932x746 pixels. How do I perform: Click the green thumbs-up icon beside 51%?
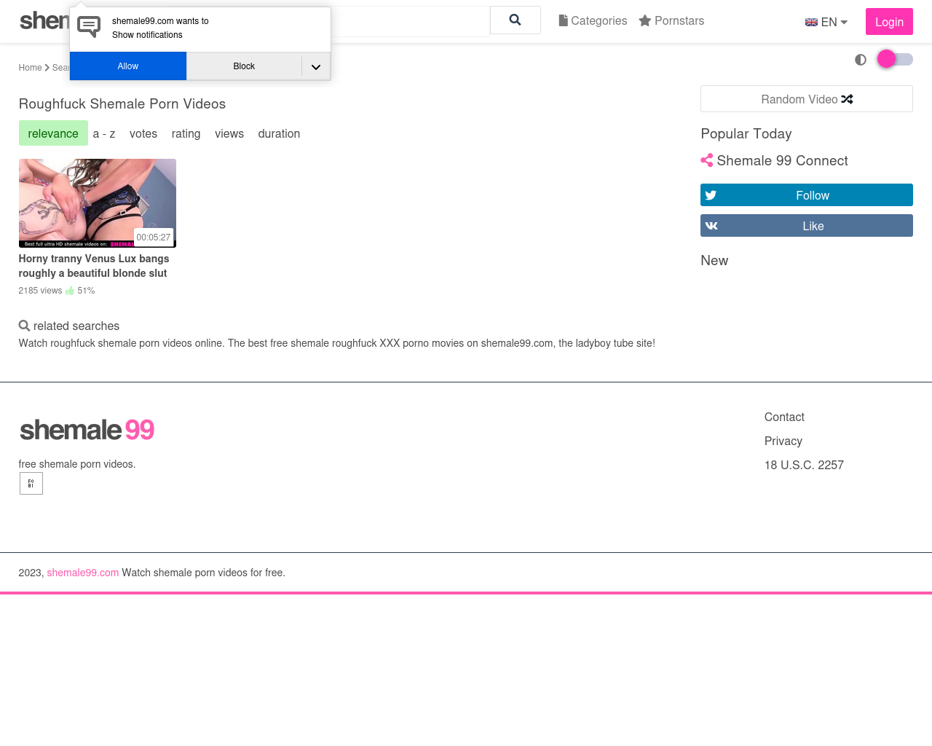(70, 291)
